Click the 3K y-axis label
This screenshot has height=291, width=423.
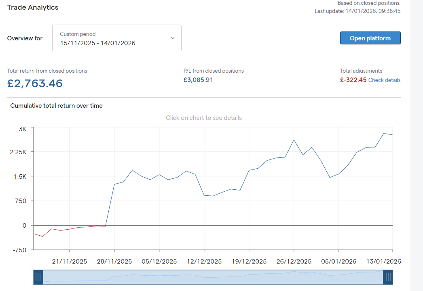(x=22, y=128)
